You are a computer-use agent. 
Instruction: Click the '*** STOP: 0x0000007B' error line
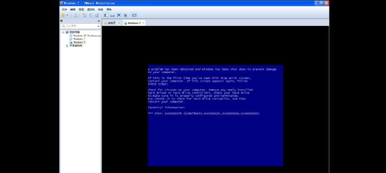pyautogui.click(x=204, y=113)
